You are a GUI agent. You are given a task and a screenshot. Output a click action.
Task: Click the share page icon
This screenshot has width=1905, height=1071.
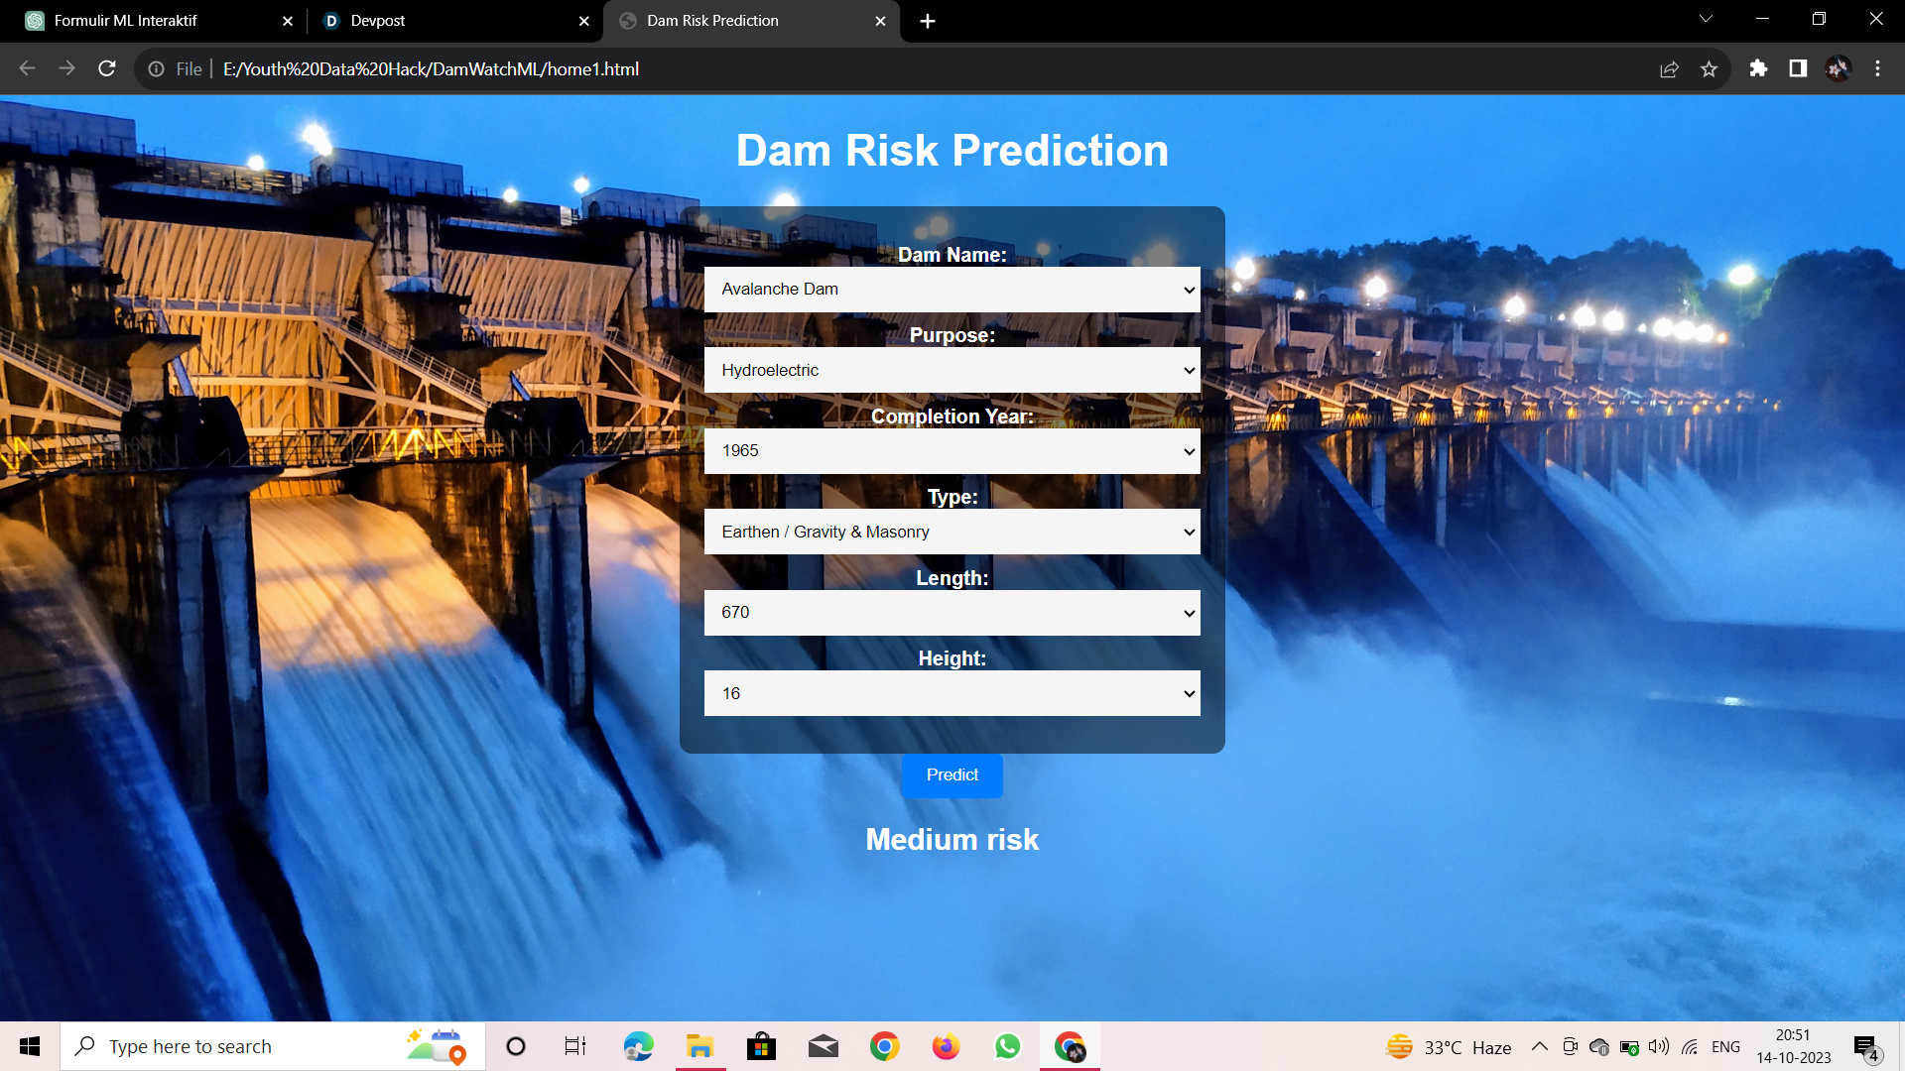[1669, 68]
